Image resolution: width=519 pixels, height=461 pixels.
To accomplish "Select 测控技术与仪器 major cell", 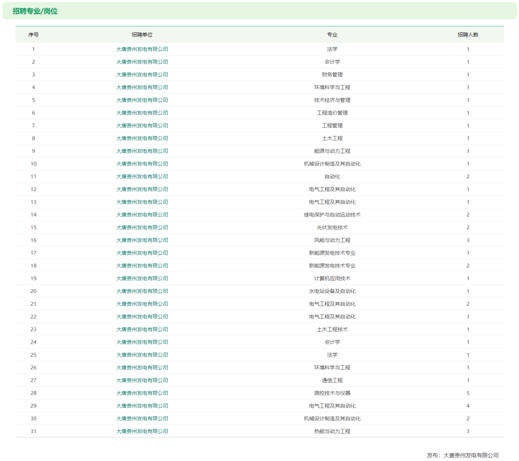I will [333, 393].
